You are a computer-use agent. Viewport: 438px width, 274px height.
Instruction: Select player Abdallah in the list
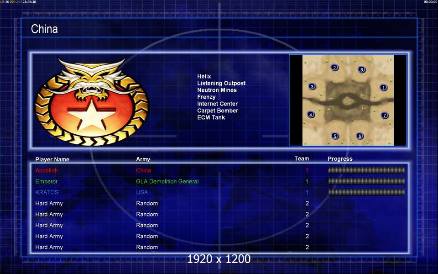click(47, 170)
